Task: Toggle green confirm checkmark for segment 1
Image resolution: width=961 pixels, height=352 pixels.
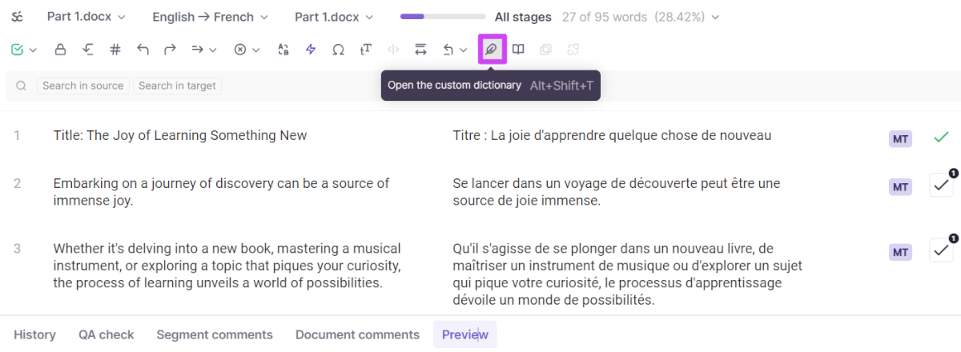Action: tap(941, 138)
